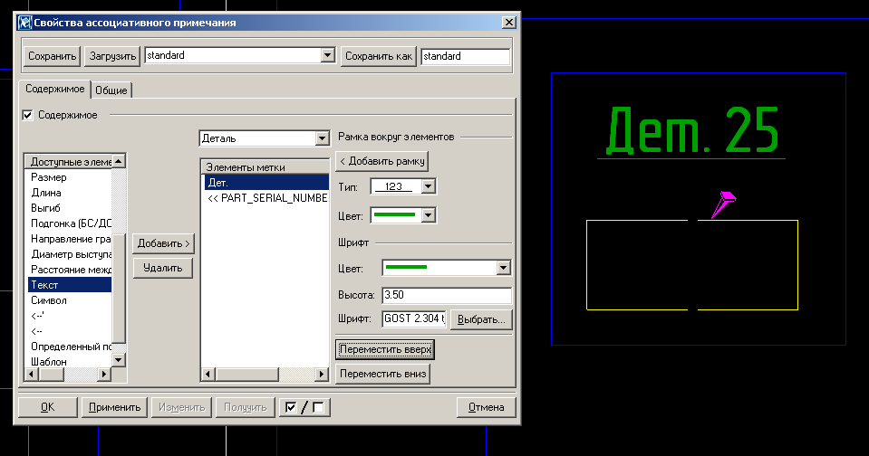The image size is (869, 456).
Task: Toggle the Содержимое checkbox
Action: [x=28, y=115]
